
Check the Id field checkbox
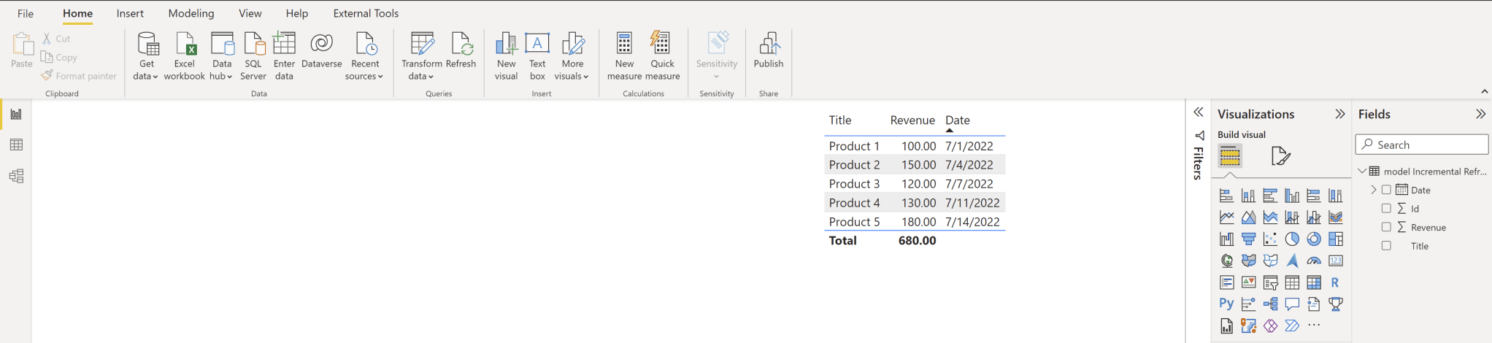pyautogui.click(x=1386, y=208)
